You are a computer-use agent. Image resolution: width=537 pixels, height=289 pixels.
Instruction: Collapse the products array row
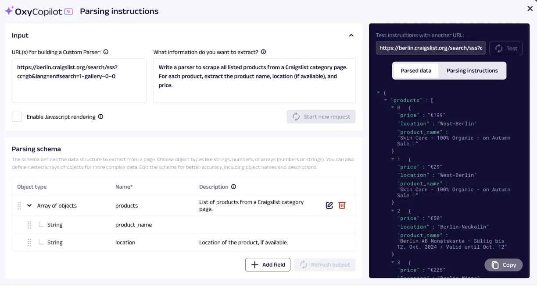[29, 206]
